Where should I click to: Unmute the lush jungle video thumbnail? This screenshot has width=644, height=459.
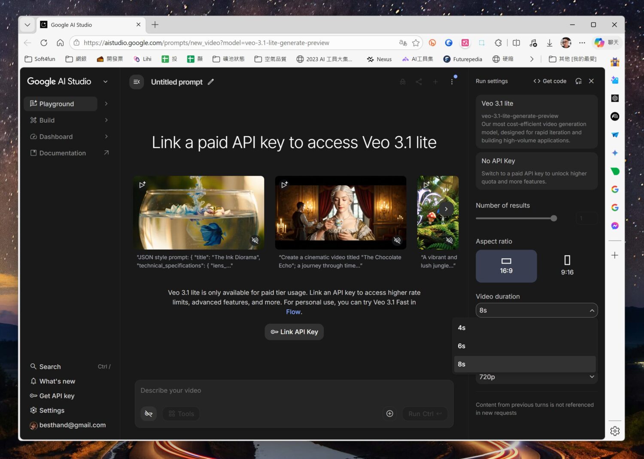(x=449, y=240)
